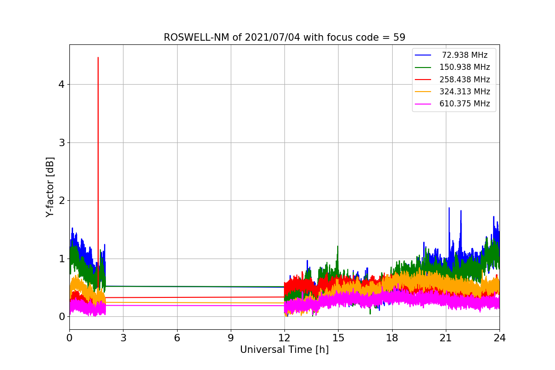Click the green line swatch in legend
The height and width of the screenshot is (370, 555).
pyautogui.click(x=423, y=68)
